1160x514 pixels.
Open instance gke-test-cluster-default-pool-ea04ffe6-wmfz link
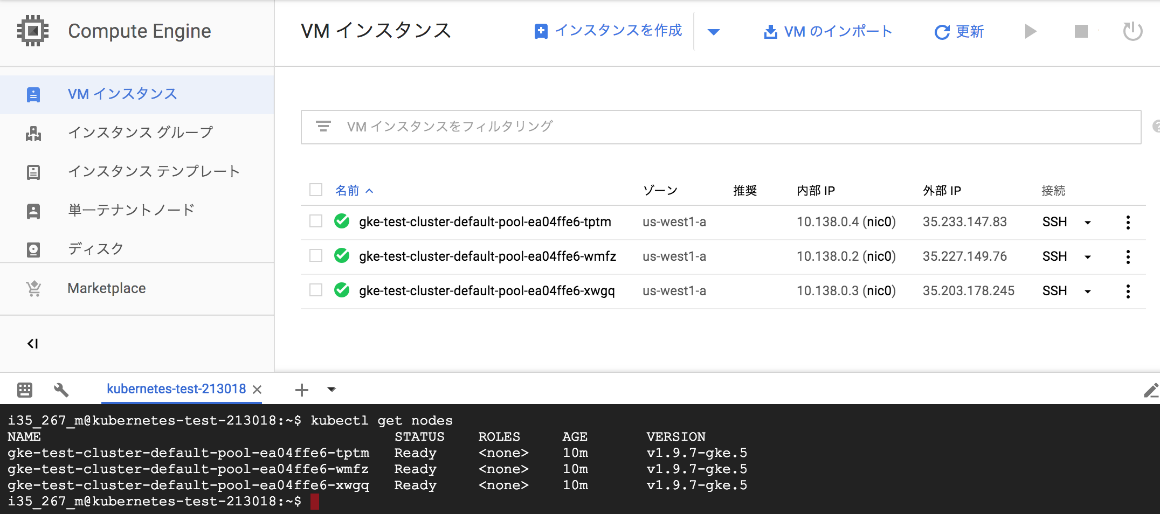tap(487, 256)
